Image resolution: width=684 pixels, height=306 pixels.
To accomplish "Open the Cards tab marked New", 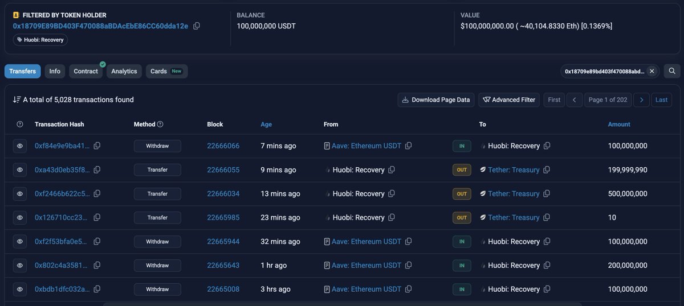I will tap(166, 71).
